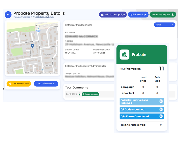Viewport: 182px width, 144px height.
Task: Open the Deceased Will document
Action: 19,83
